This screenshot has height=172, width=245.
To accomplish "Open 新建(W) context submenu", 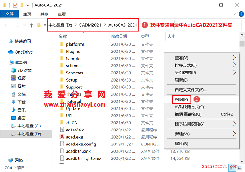I will 201,134.
